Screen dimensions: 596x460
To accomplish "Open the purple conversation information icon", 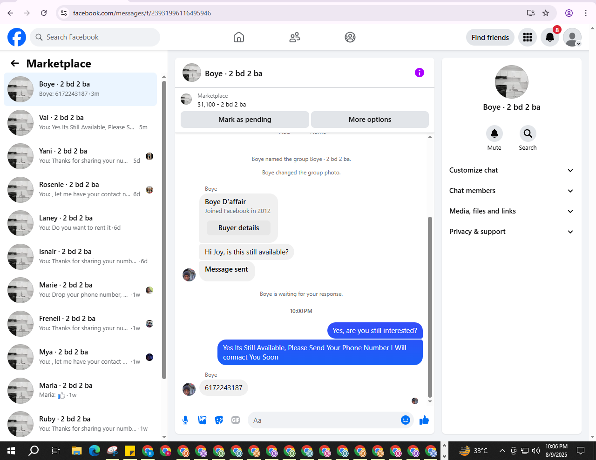I will [420, 73].
